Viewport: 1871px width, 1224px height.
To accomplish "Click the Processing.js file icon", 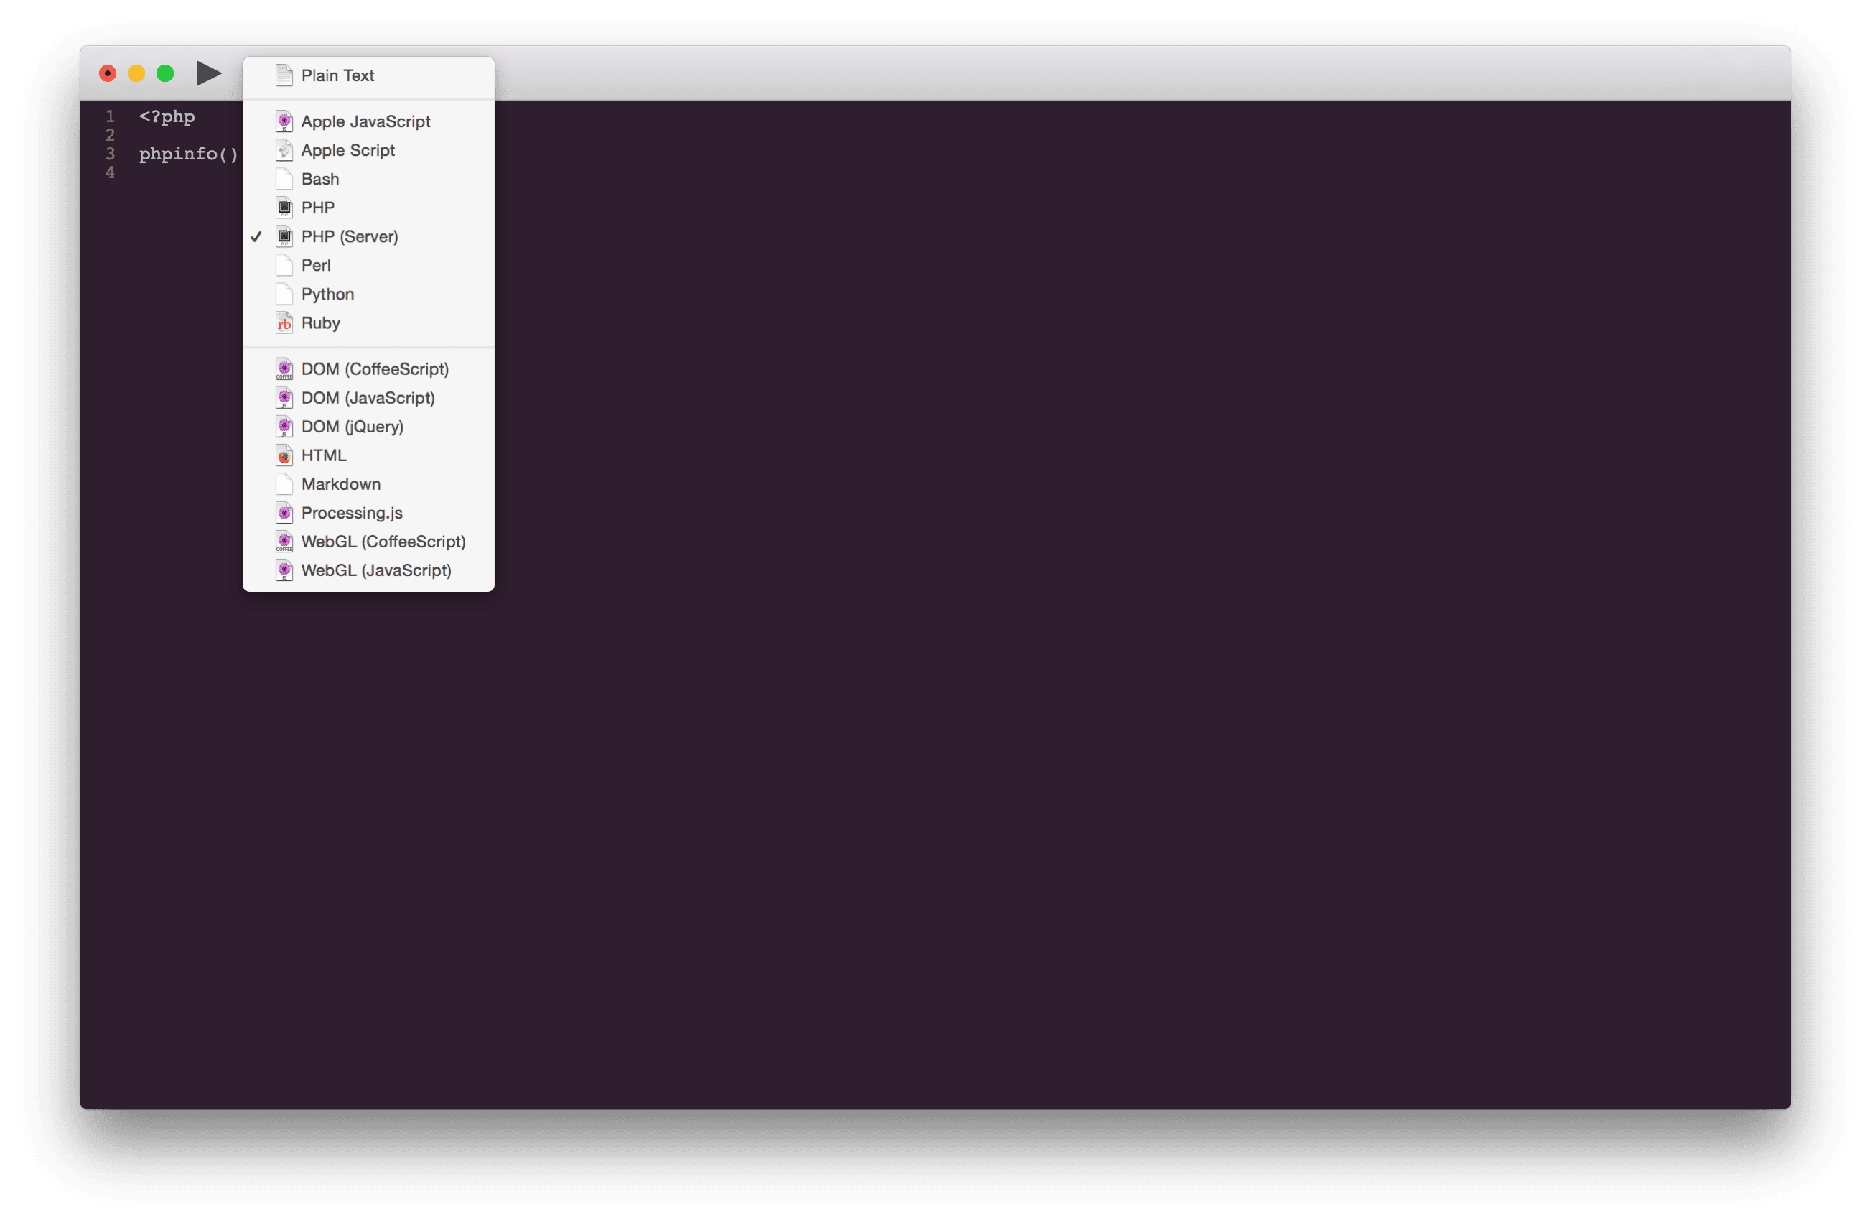I will click(x=284, y=513).
